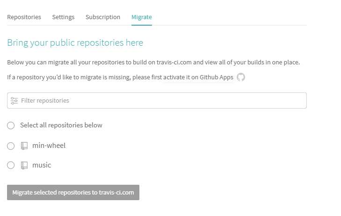Select the min-wheel repository checkbox

11,146
